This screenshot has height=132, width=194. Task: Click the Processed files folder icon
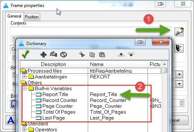(x=24, y=71)
